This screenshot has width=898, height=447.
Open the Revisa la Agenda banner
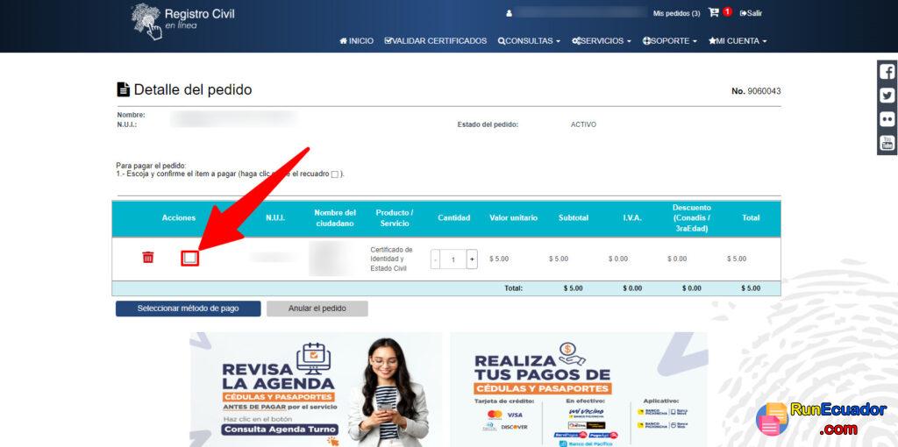(x=316, y=389)
